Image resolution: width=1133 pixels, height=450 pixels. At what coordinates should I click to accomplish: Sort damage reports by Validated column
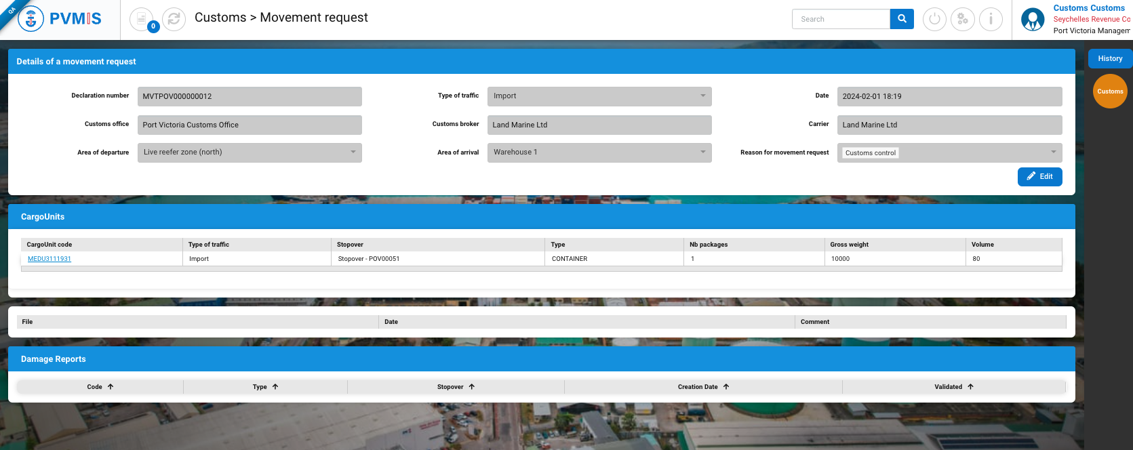click(953, 387)
